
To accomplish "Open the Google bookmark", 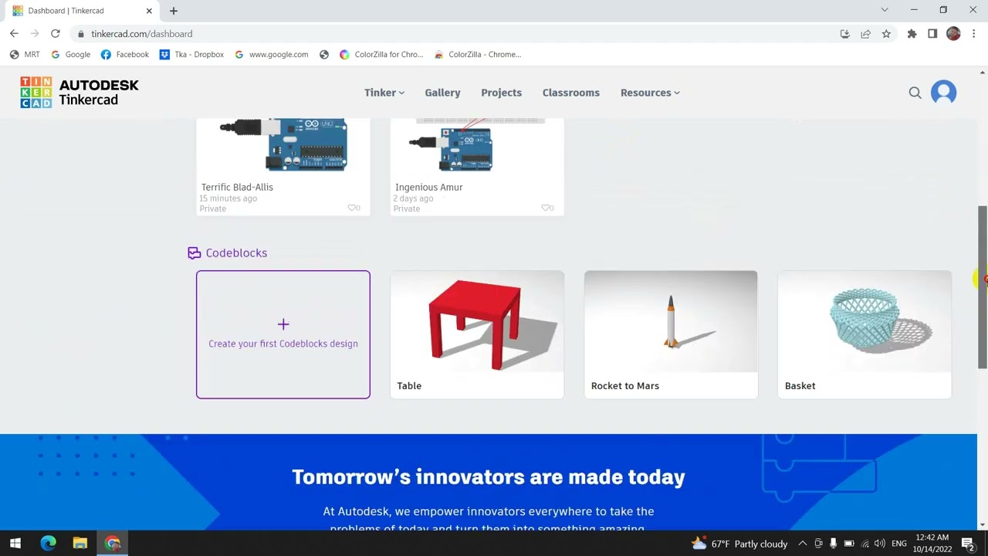I will [x=70, y=55].
